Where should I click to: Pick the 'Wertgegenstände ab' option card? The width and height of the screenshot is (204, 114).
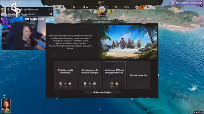[114, 75]
